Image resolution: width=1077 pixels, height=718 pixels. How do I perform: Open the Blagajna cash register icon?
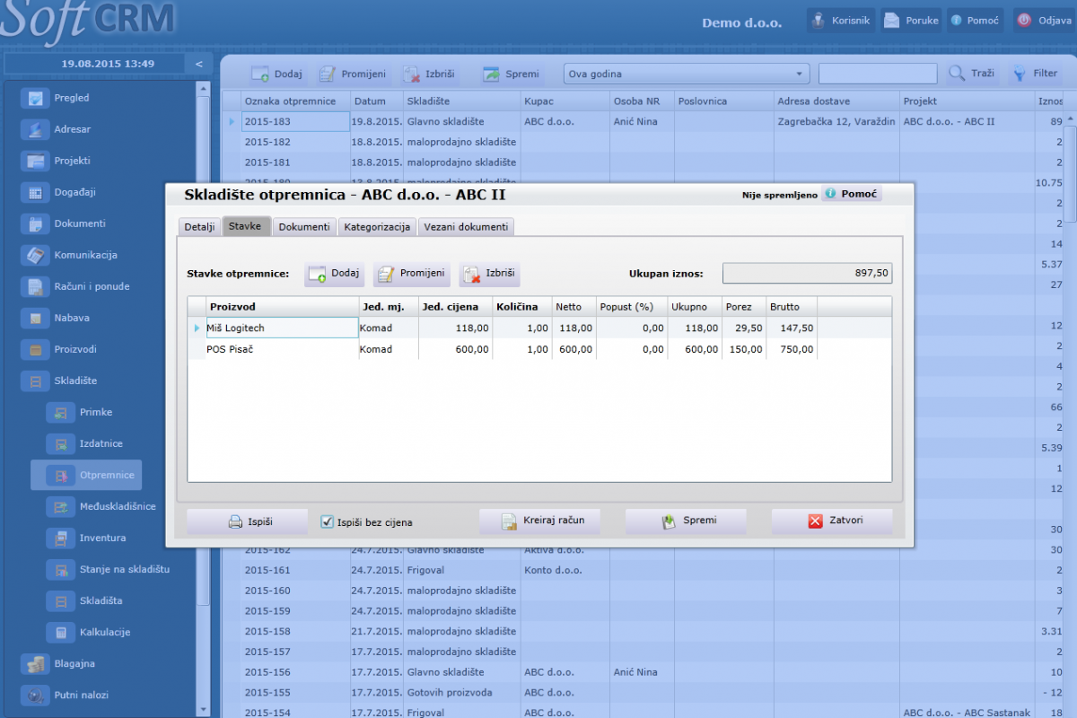[35, 663]
